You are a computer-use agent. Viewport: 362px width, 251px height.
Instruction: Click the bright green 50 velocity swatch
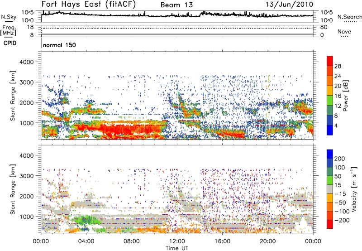click(330, 180)
